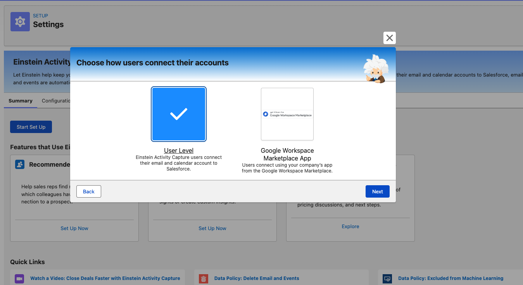
Task: Click Set Up Now in middle card
Action: tap(212, 228)
